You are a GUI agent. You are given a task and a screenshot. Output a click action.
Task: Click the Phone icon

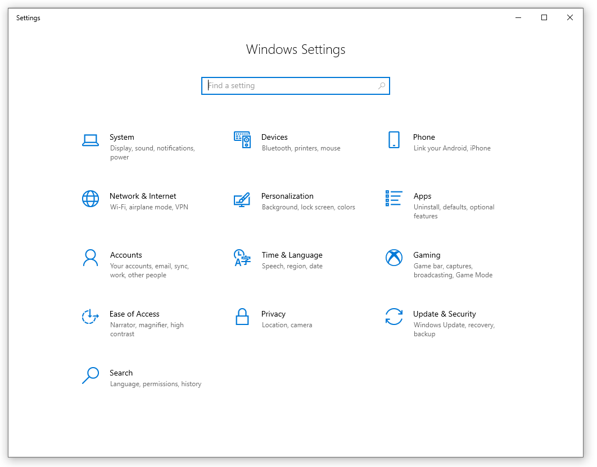pyautogui.click(x=394, y=140)
